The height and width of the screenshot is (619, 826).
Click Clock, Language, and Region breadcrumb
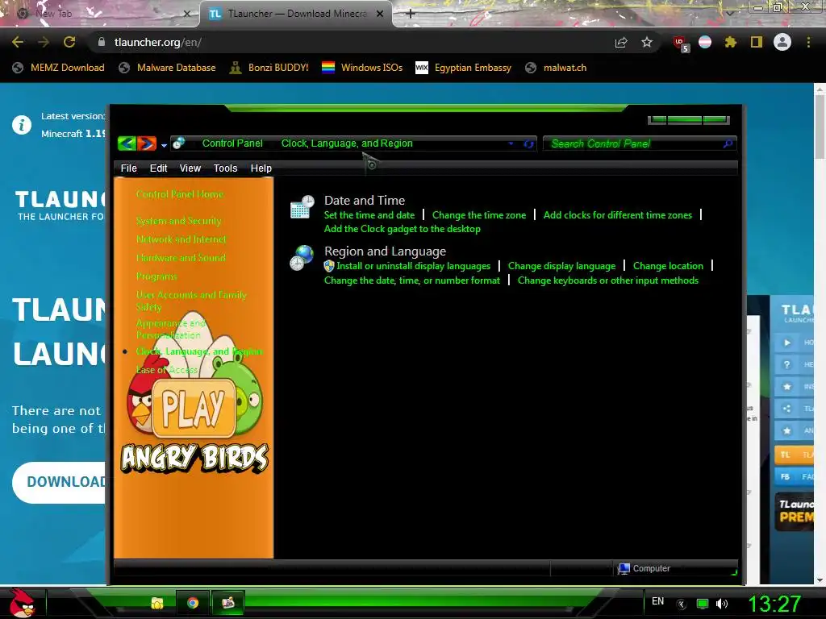[x=347, y=143]
